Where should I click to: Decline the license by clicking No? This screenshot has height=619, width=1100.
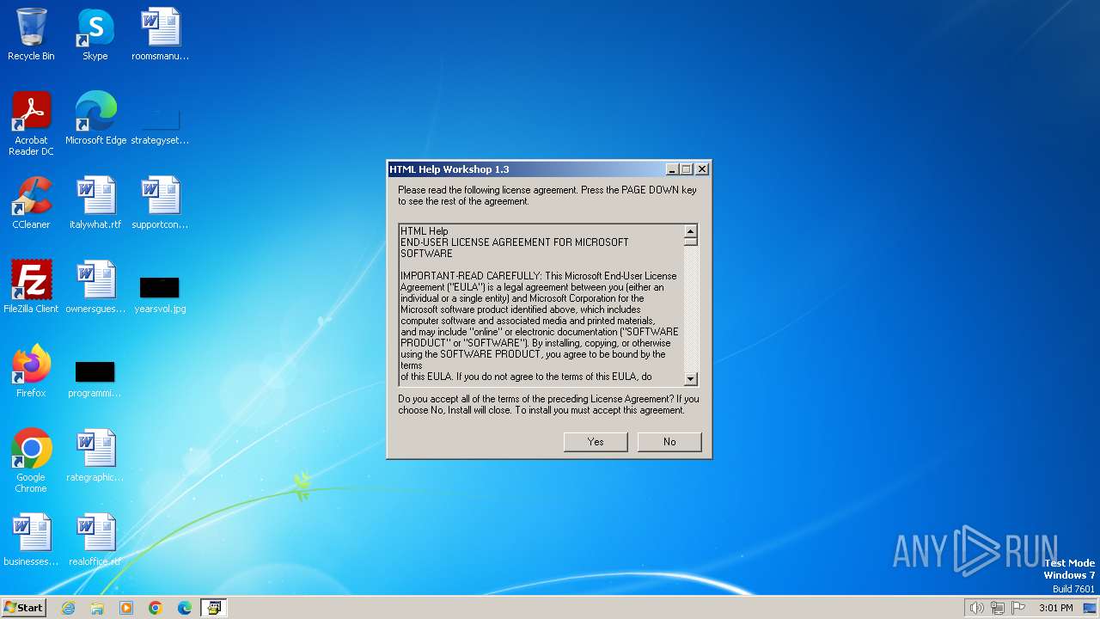coord(669,441)
